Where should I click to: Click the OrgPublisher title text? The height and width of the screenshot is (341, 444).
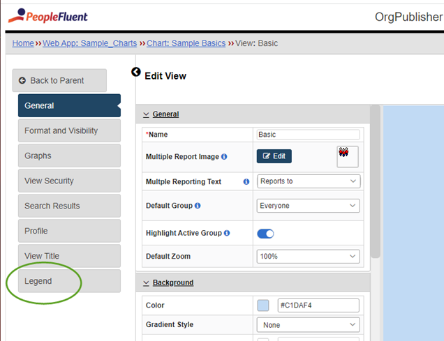tap(409, 17)
